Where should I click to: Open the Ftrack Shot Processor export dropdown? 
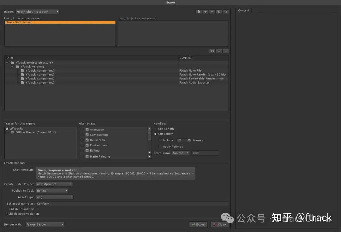click(x=37, y=11)
